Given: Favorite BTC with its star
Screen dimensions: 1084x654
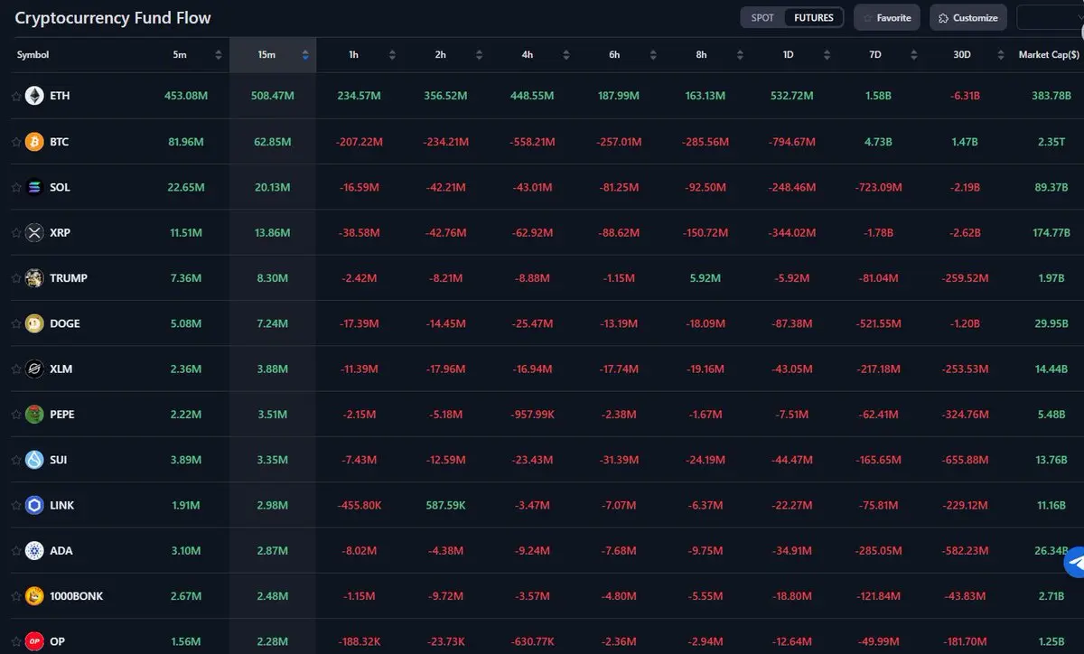Looking at the screenshot, I should click(15, 142).
